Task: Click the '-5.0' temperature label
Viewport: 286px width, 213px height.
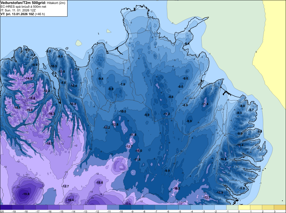Action: (x=54, y=73)
